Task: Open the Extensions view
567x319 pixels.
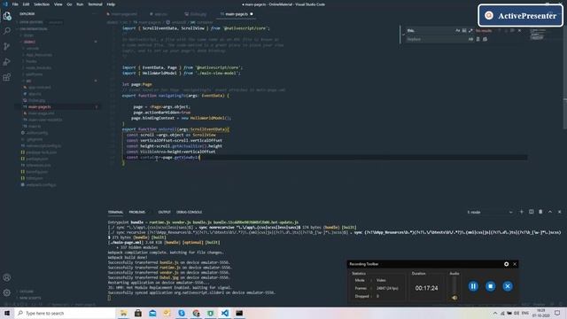Action: pyautogui.click(x=7, y=77)
